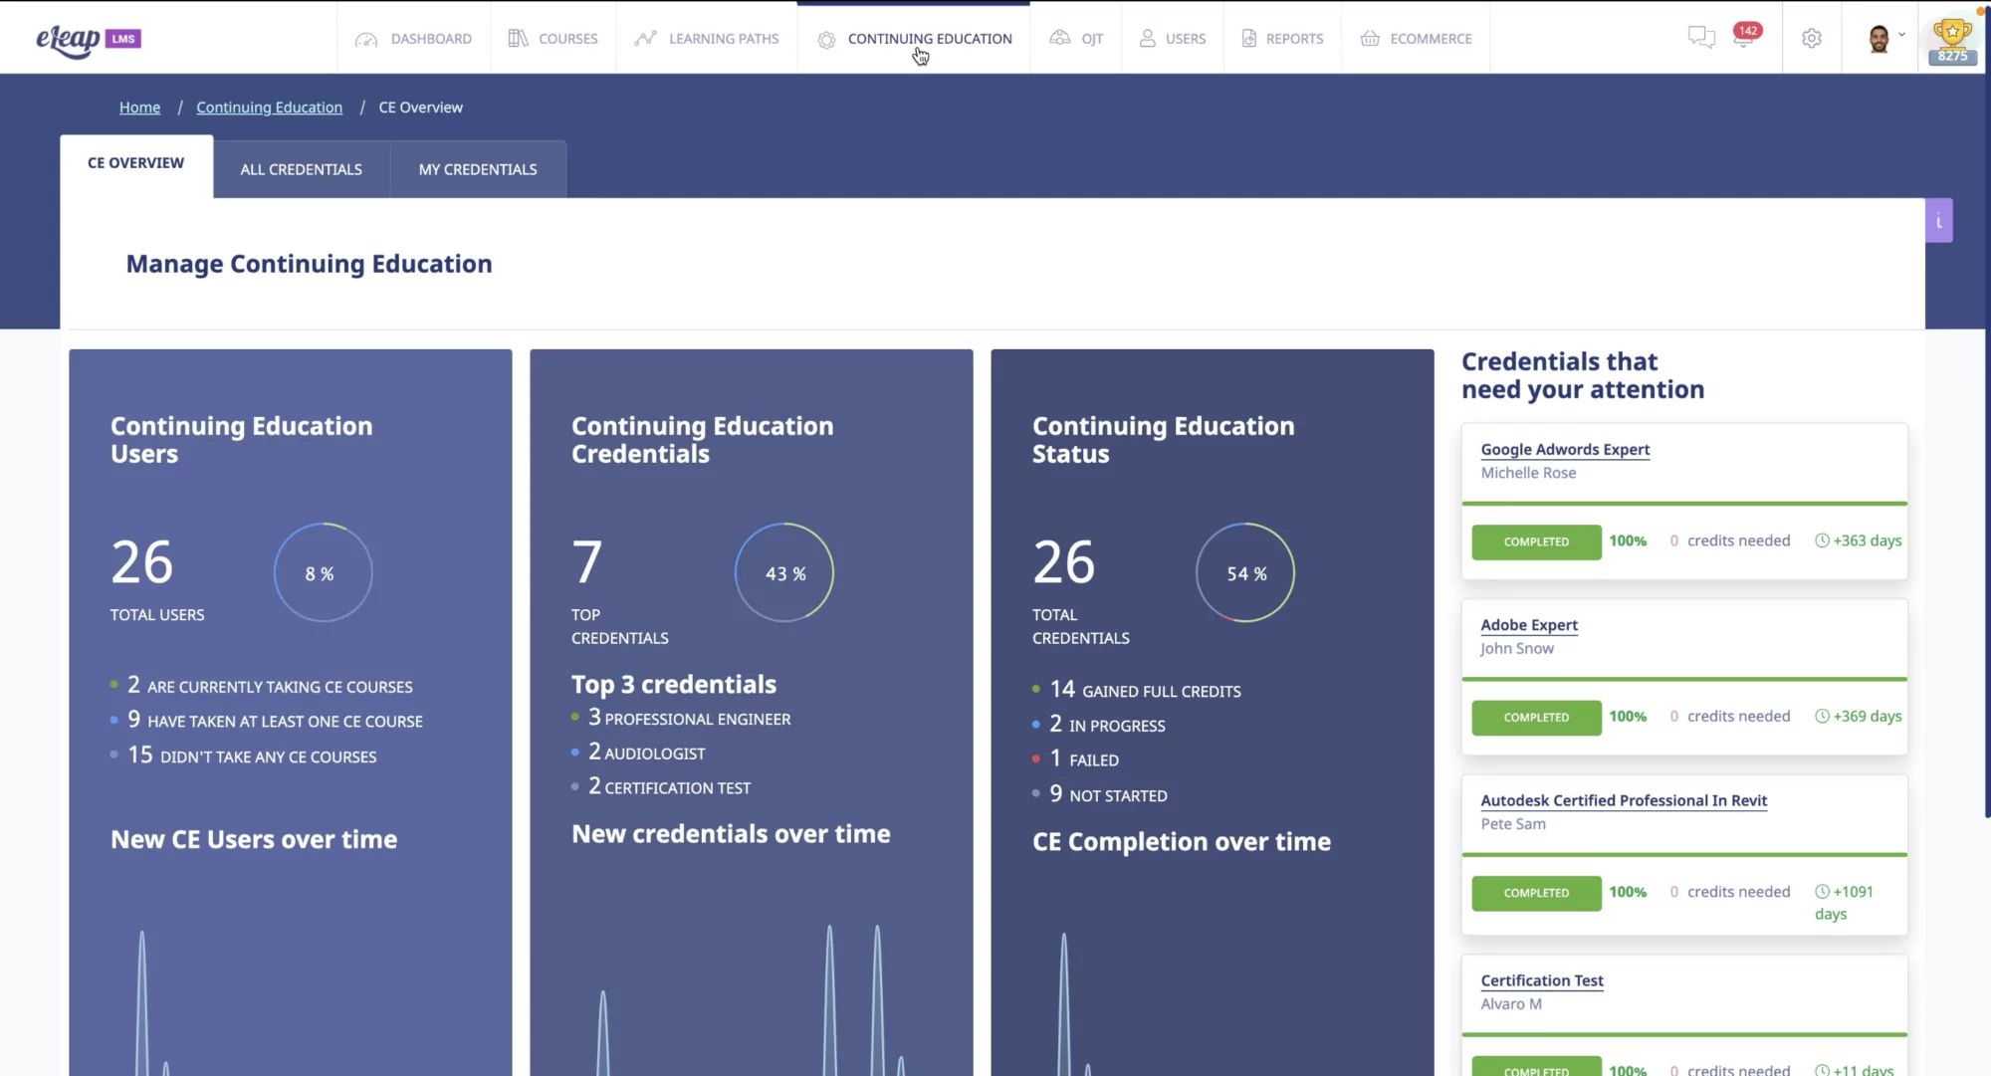Click Completed button for Michelle Rose

click(x=1536, y=541)
